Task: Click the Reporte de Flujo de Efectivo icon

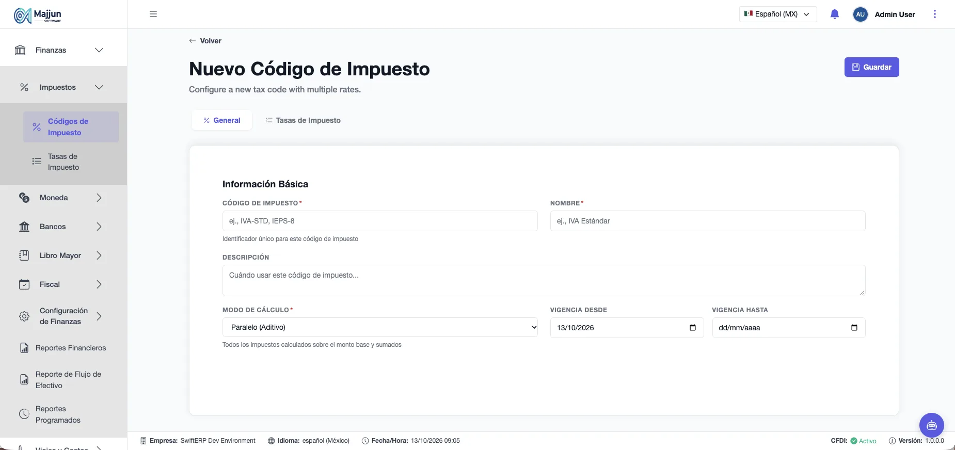Action: pos(24,380)
